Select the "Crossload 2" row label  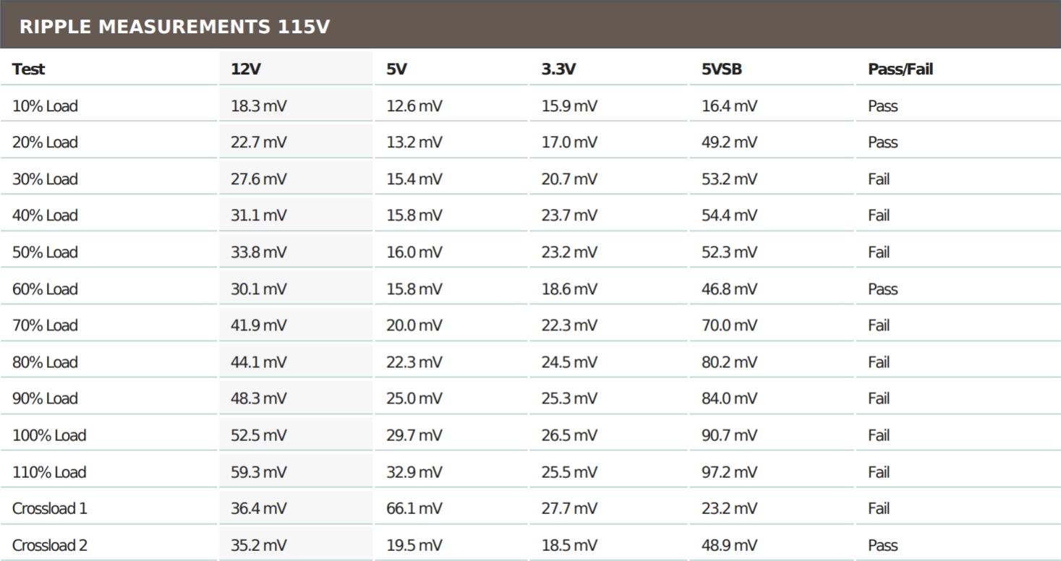click(x=50, y=545)
